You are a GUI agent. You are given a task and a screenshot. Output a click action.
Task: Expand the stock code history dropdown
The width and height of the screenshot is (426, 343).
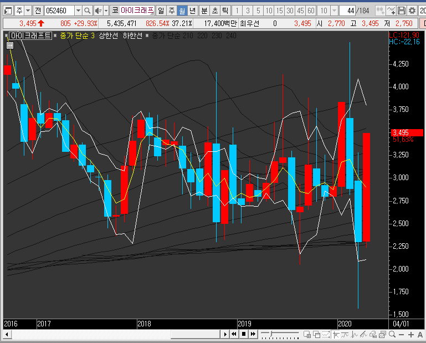(78, 11)
